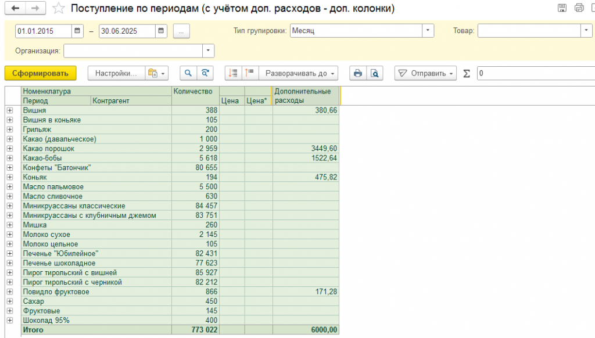The image size is (595, 338).
Task: Expand the Масло сливочное row
Action: tap(10, 196)
